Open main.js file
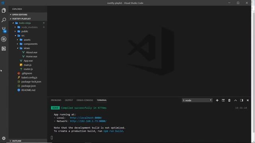Viewport: 255px width, 143px height. pos(27,65)
